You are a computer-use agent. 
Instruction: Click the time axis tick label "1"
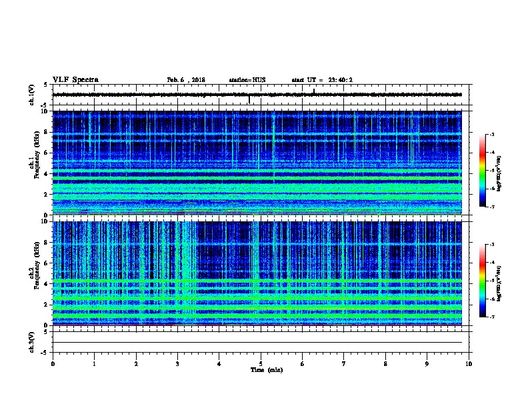click(94, 364)
